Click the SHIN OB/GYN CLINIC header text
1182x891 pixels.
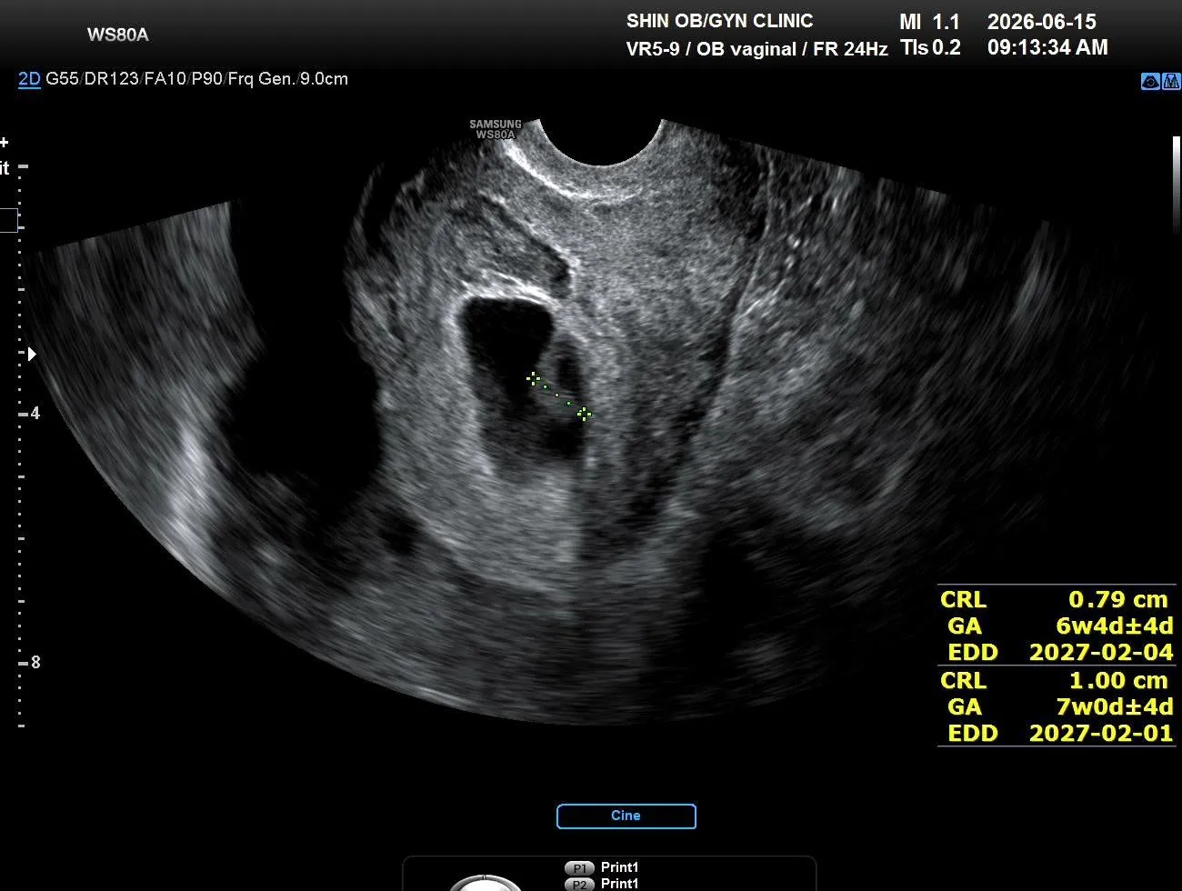719,21
